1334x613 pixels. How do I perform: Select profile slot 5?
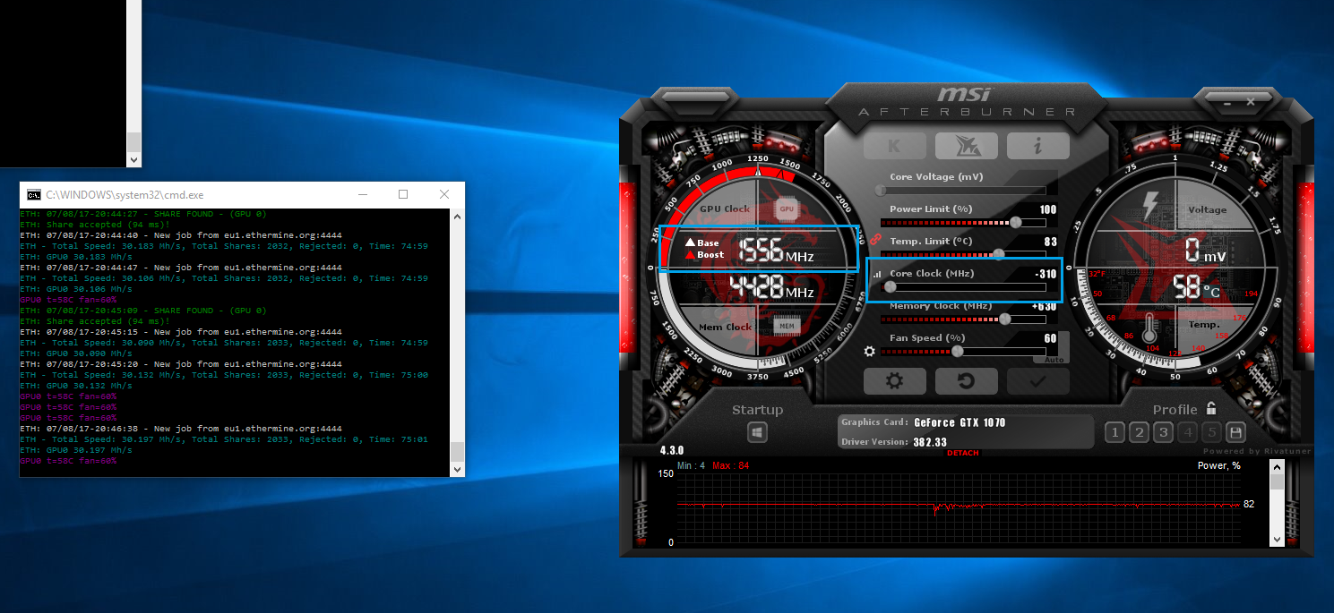pyautogui.click(x=1212, y=433)
